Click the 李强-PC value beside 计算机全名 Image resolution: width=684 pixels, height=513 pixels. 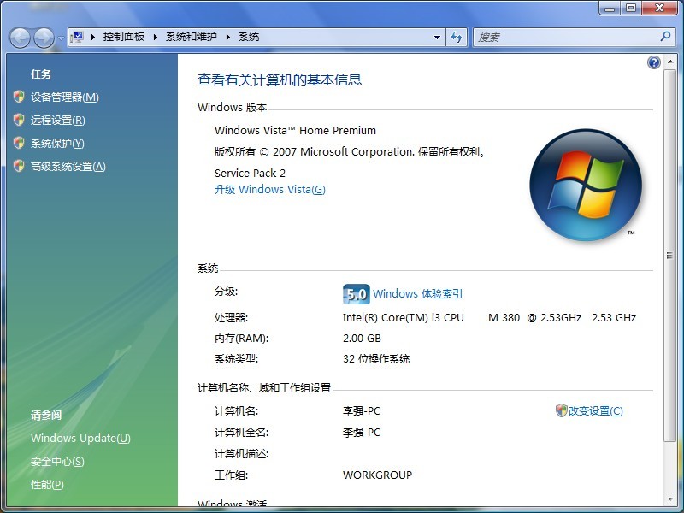pos(362,433)
